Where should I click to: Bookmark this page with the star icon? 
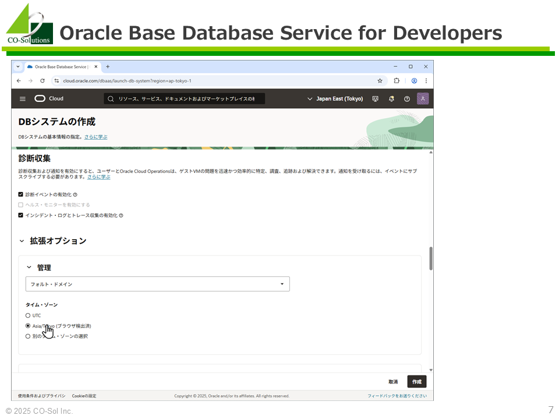point(380,81)
